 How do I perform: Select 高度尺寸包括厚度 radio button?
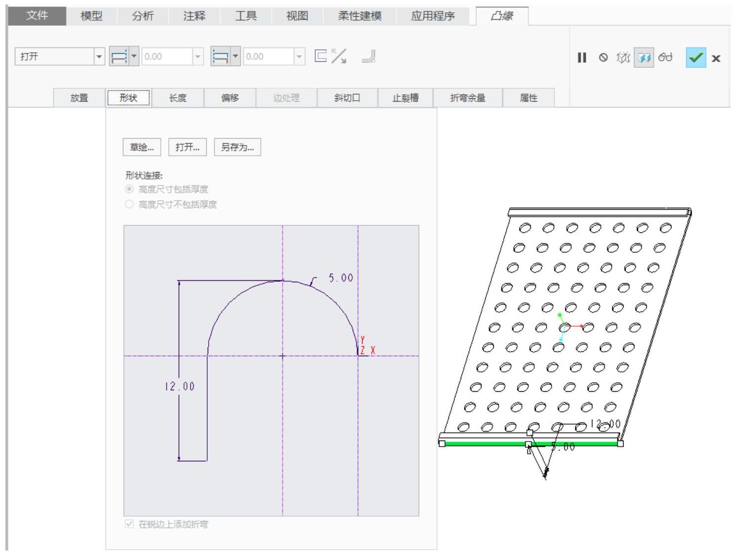pyautogui.click(x=129, y=189)
